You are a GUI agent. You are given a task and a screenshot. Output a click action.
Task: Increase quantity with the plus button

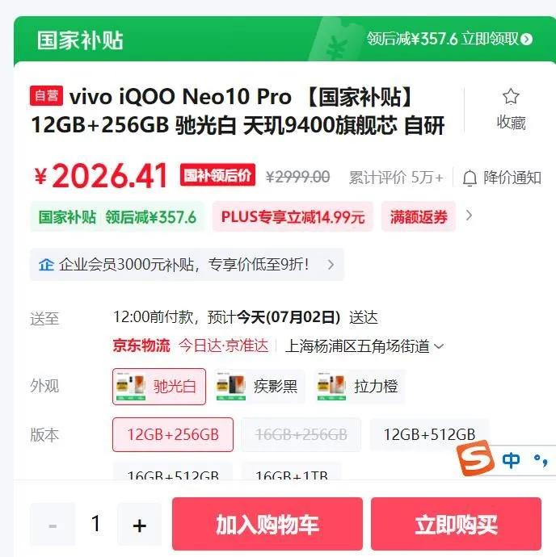140,525
